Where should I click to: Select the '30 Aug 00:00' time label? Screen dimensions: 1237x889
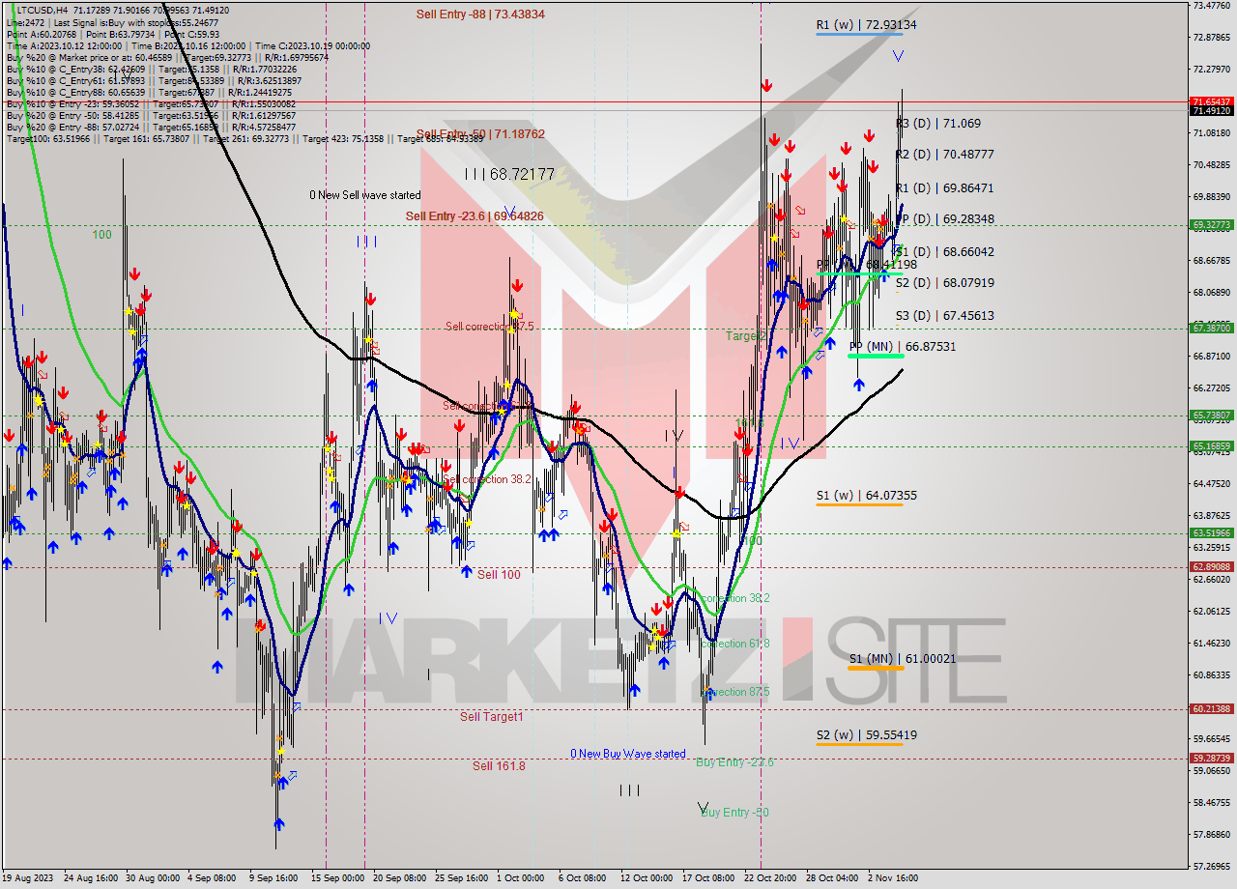pyautogui.click(x=152, y=878)
